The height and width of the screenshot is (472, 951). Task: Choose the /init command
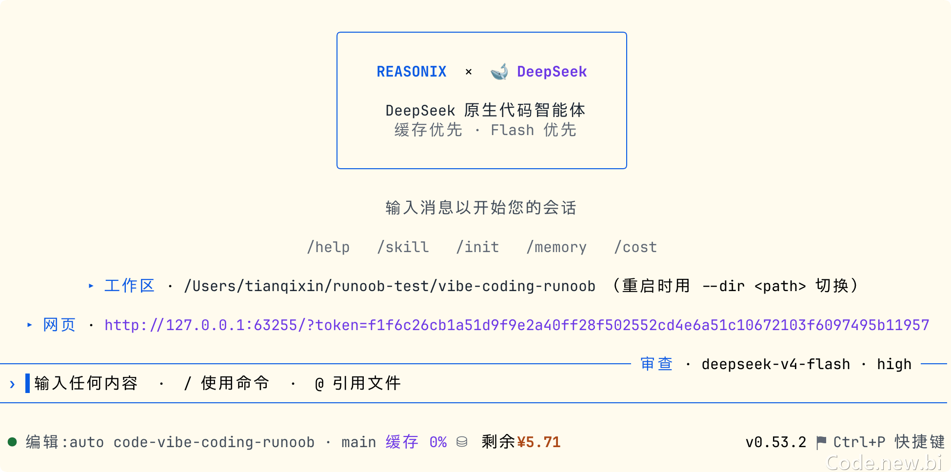pyautogui.click(x=477, y=247)
